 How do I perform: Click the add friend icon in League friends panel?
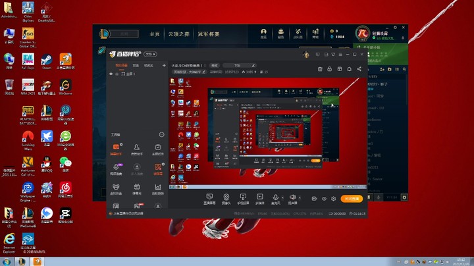click(382, 69)
